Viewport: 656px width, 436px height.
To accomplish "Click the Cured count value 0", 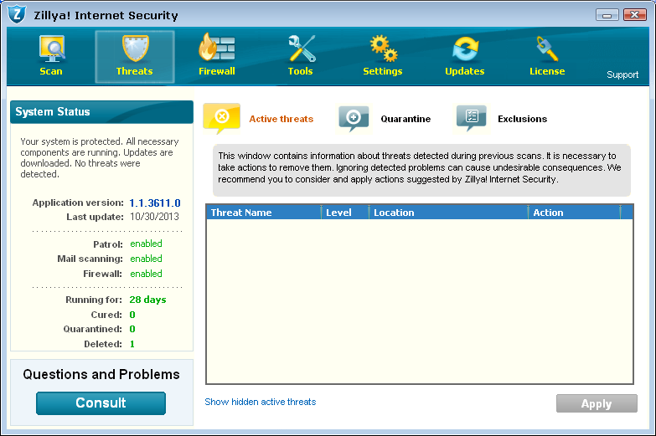I will [x=132, y=315].
